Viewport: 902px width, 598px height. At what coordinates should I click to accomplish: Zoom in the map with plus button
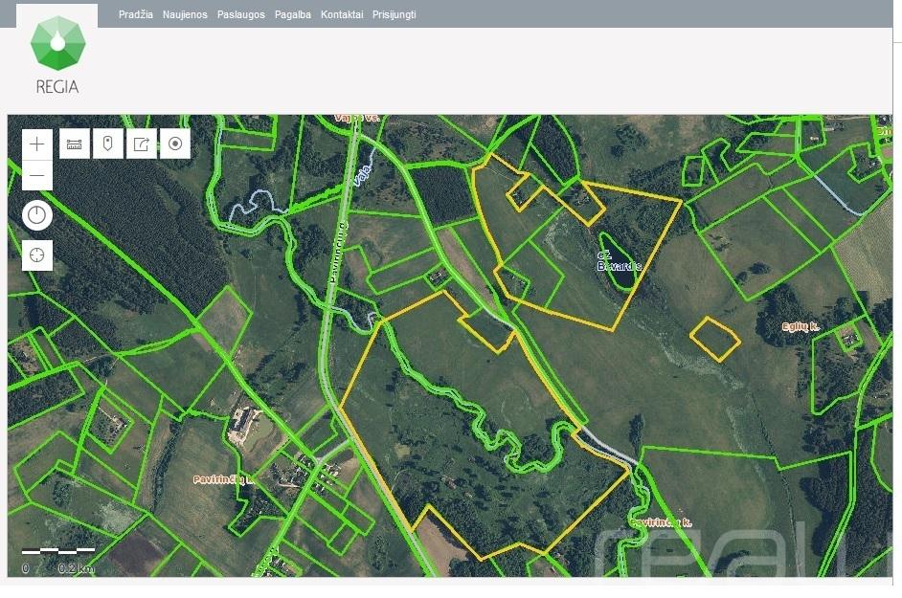[x=37, y=144]
